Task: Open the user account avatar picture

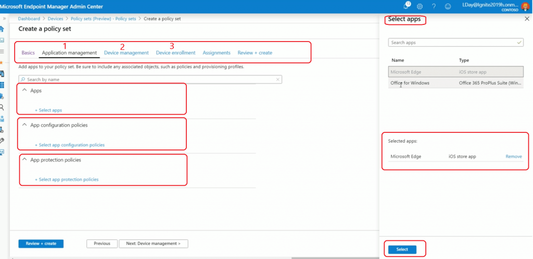Action: click(x=525, y=6)
